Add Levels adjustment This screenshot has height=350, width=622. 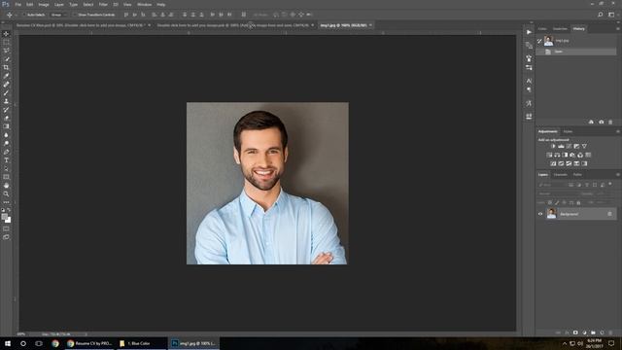point(561,146)
